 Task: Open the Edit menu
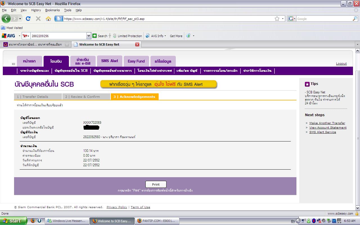tap(13, 10)
